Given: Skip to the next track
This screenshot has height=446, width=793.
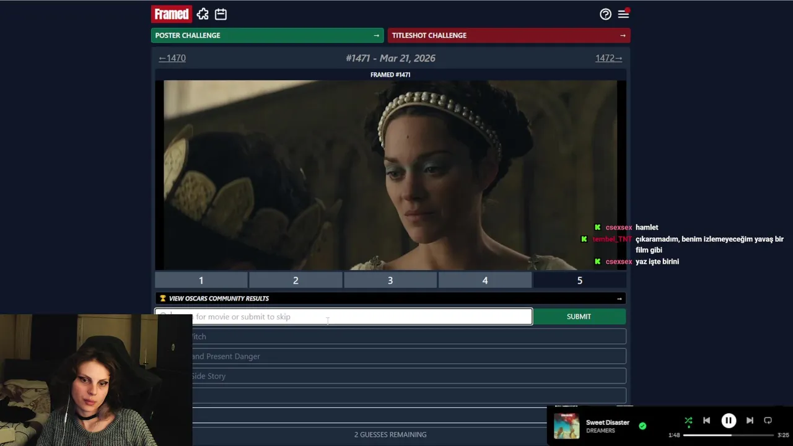Looking at the screenshot, I should click(750, 421).
